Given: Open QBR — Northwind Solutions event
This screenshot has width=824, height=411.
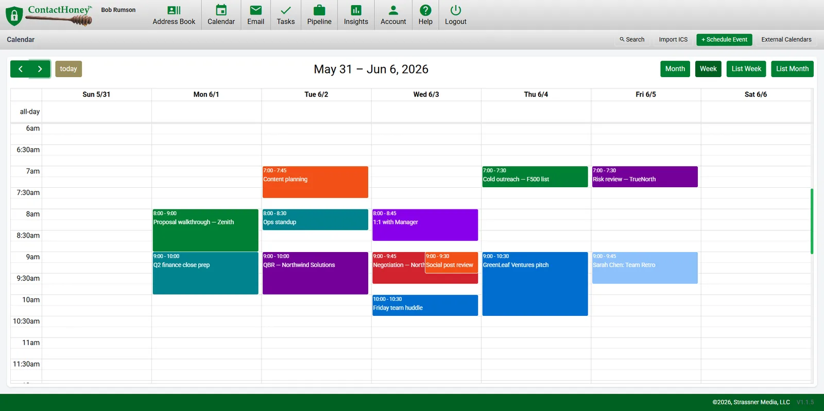Looking at the screenshot, I should (x=315, y=273).
